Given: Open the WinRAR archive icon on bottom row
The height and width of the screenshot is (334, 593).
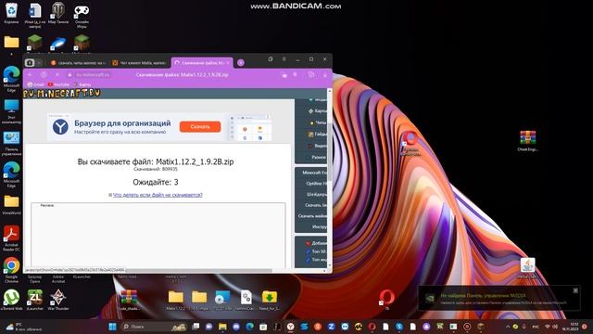Looking at the screenshot, I should coord(129,300).
